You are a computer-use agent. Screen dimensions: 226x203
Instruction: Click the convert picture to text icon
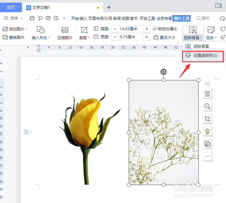tap(207, 144)
